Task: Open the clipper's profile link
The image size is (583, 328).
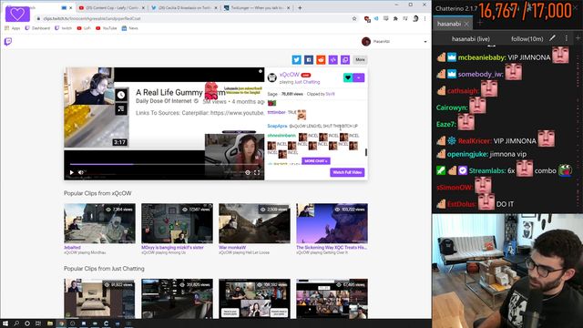Action: tap(330, 94)
